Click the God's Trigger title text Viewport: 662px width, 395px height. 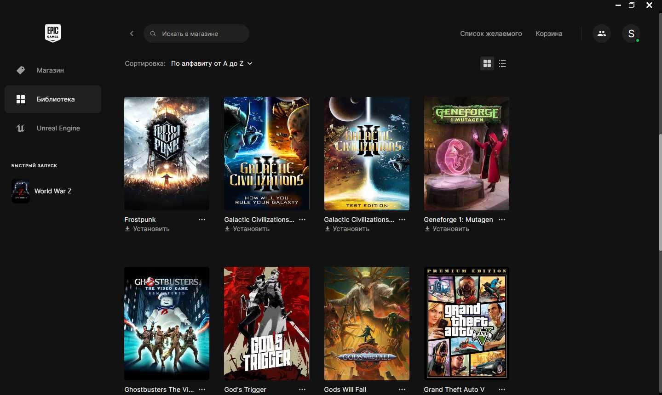(x=245, y=389)
